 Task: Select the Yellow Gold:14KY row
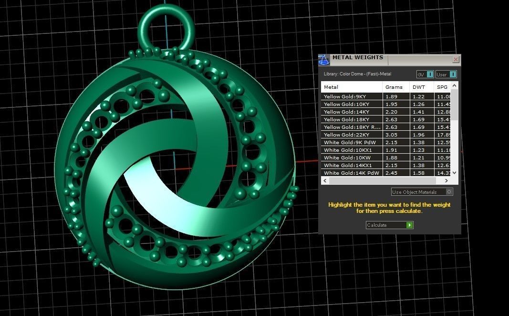tap(386, 112)
